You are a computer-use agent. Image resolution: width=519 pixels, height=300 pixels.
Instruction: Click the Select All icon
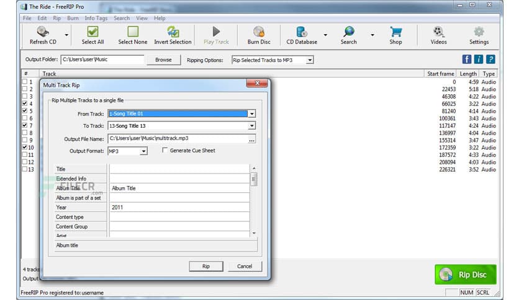[x=93, y=32]
